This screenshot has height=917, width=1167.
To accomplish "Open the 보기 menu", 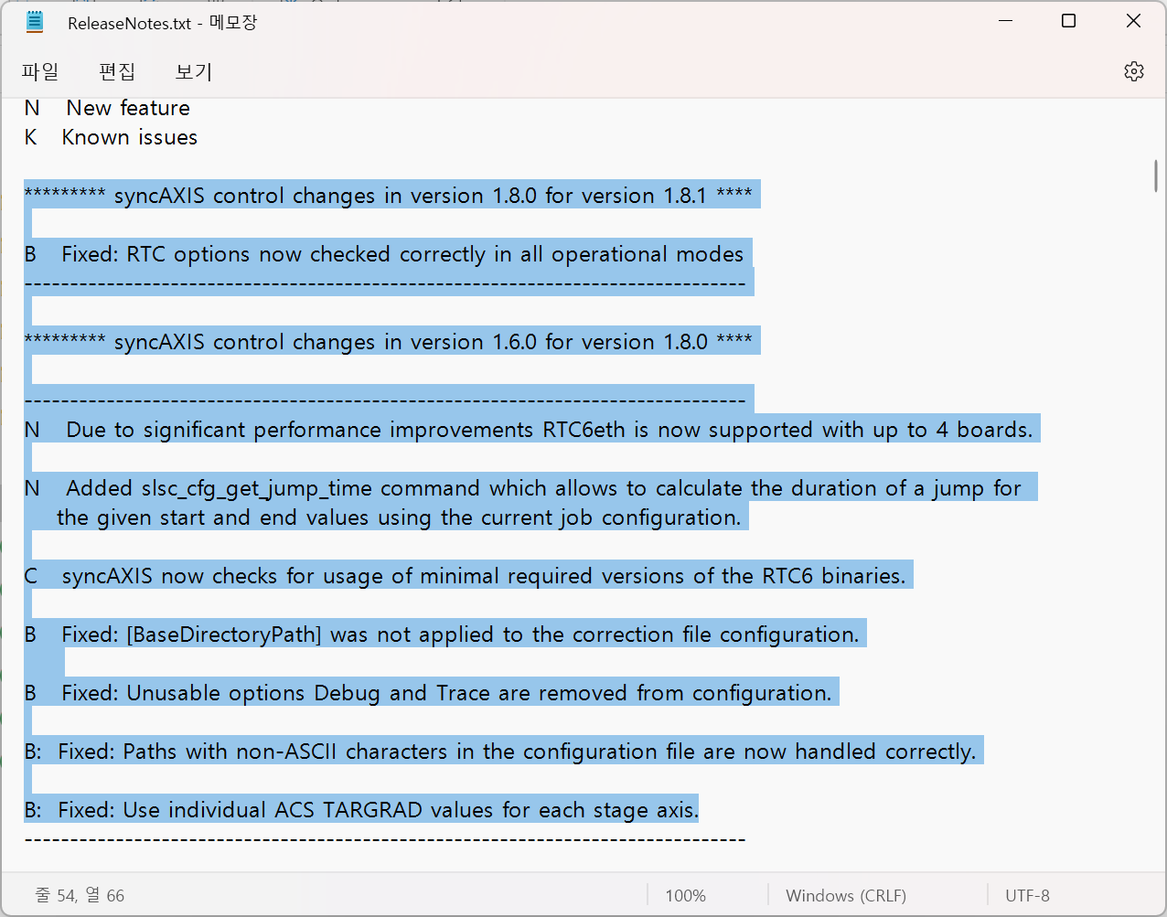I will [x=193, y=71].
